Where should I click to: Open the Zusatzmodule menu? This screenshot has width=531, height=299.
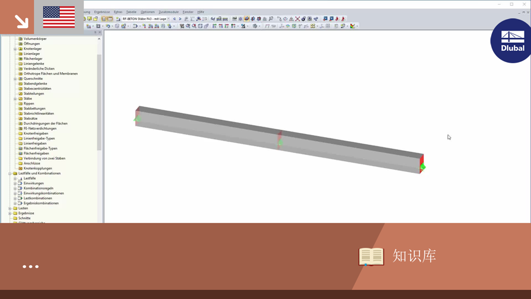[x=169, y=12]
